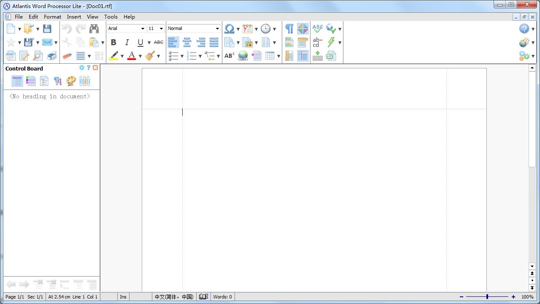Toggle Italic formatting
This screenshot has height=304, width=540.
tap(127, 42)
